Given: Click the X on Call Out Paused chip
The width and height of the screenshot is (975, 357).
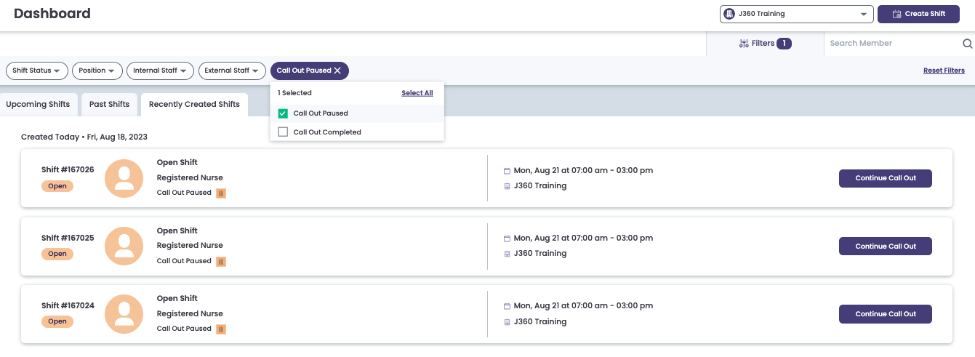Looking at the screenshot, I should [x=337, y=71].
